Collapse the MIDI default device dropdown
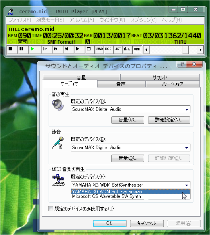The height and width of the screenshot is (235, 210). coord(186,185)
